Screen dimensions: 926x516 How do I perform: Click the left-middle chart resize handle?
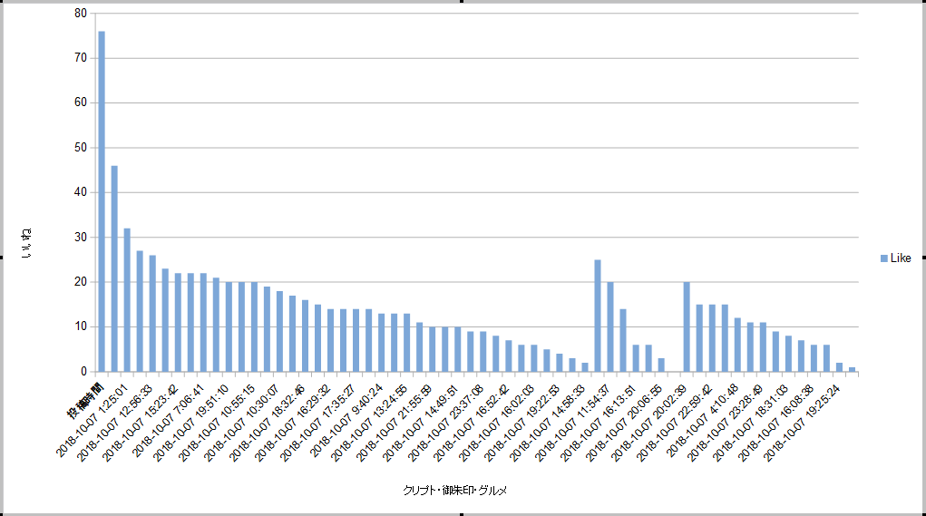2,258
